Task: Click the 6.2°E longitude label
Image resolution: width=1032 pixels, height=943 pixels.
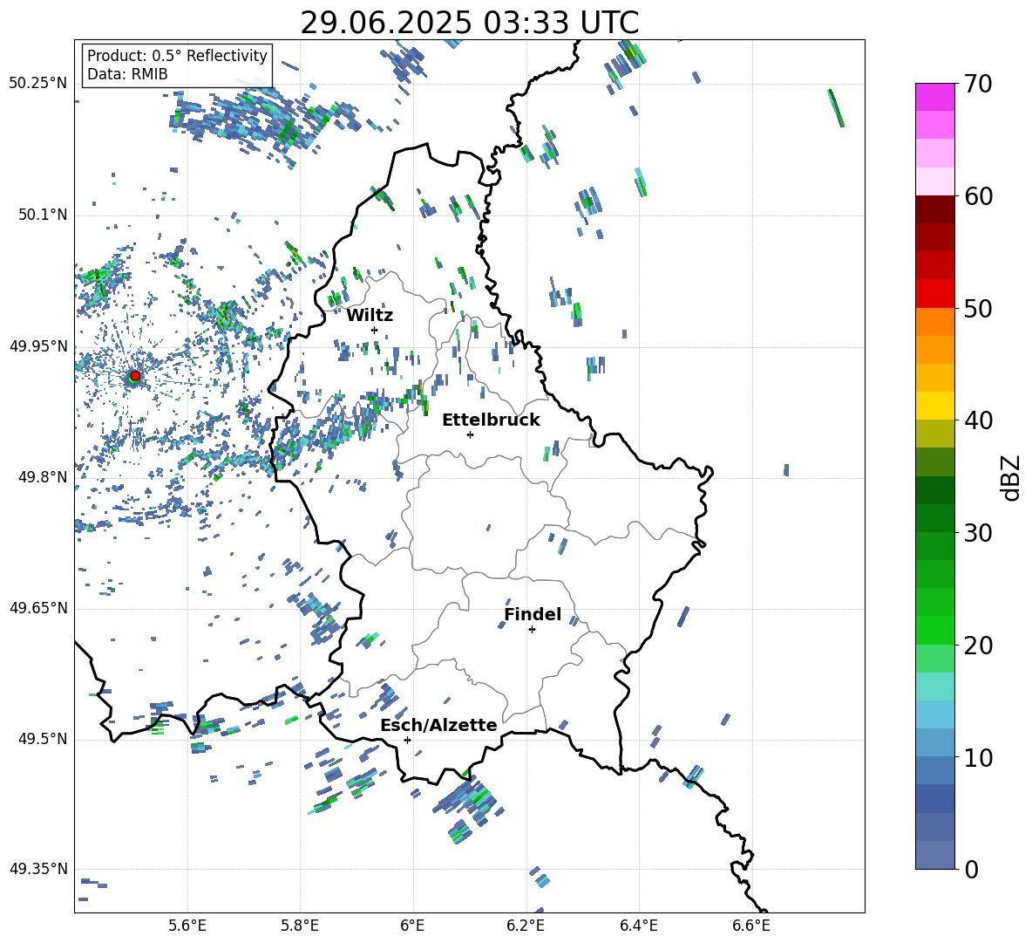Action: pos(526,926)
